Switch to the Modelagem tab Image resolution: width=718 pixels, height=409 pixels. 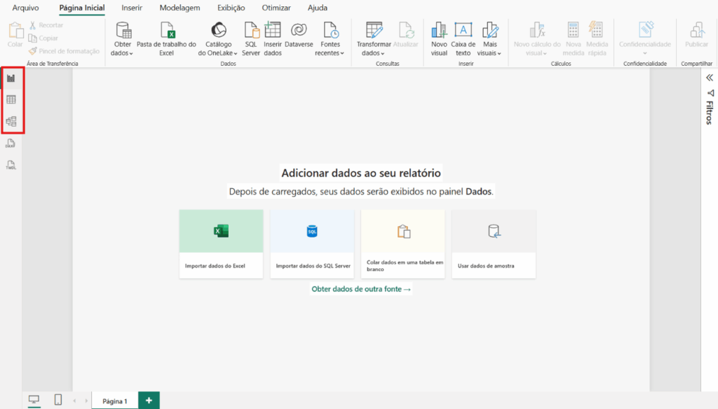tap(179, 8)
